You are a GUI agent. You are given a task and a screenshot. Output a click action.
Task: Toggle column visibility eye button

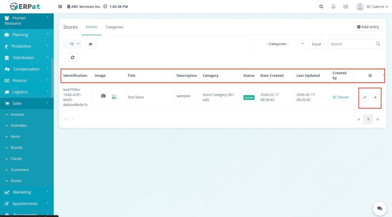(90, 44)
